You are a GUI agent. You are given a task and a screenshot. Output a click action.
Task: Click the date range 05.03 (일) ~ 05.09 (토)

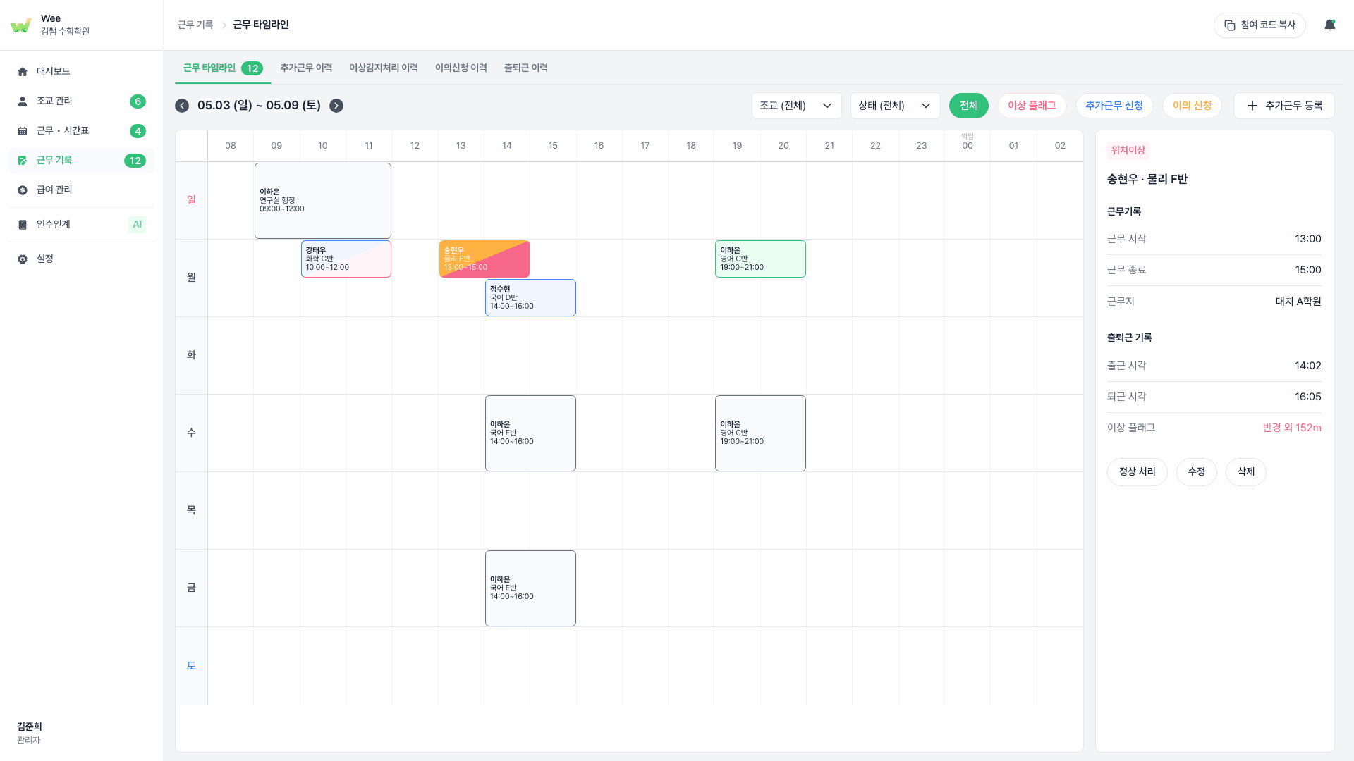pyautogui.click(x=259, y=106)
